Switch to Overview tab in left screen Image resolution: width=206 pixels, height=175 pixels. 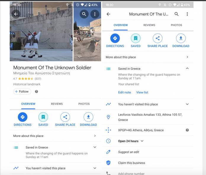click(28, 104)
